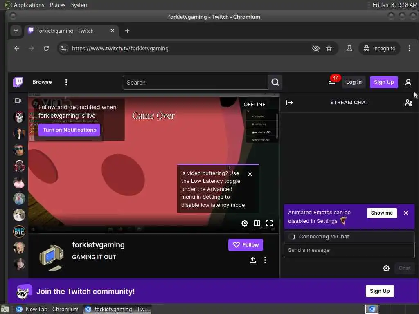Viewport: 419px width, 314px height.
Task: Bookmark this page with star icon
Action: point(329,48)
